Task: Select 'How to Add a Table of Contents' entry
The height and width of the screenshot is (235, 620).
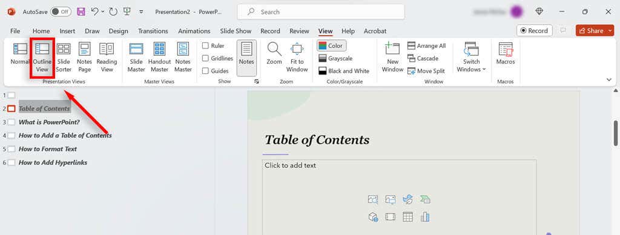Action: tap(65, 135)
